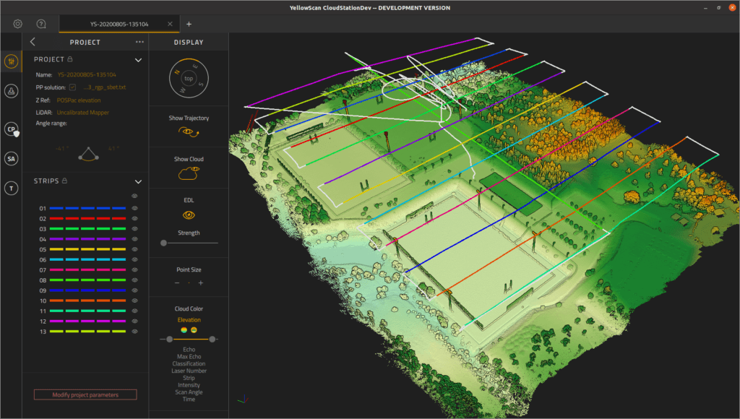Image resolution: width=740 pixels, height=419 pixels.
Task: Select strip 11 teal line
Action: point(87,311)
